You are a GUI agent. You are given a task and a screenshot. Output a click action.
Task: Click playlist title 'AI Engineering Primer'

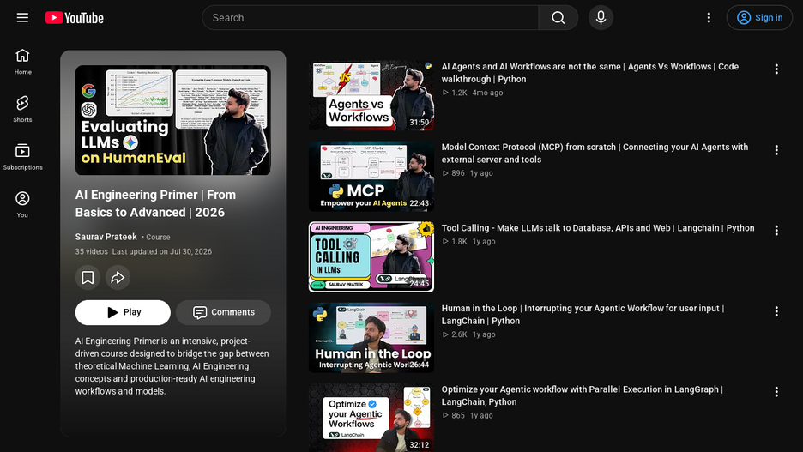tap(155, 204)
